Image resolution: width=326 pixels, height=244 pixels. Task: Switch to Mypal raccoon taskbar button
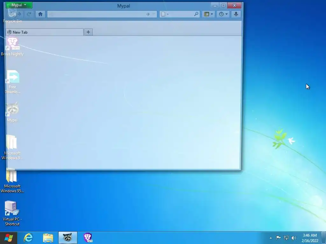coord(68,238)
